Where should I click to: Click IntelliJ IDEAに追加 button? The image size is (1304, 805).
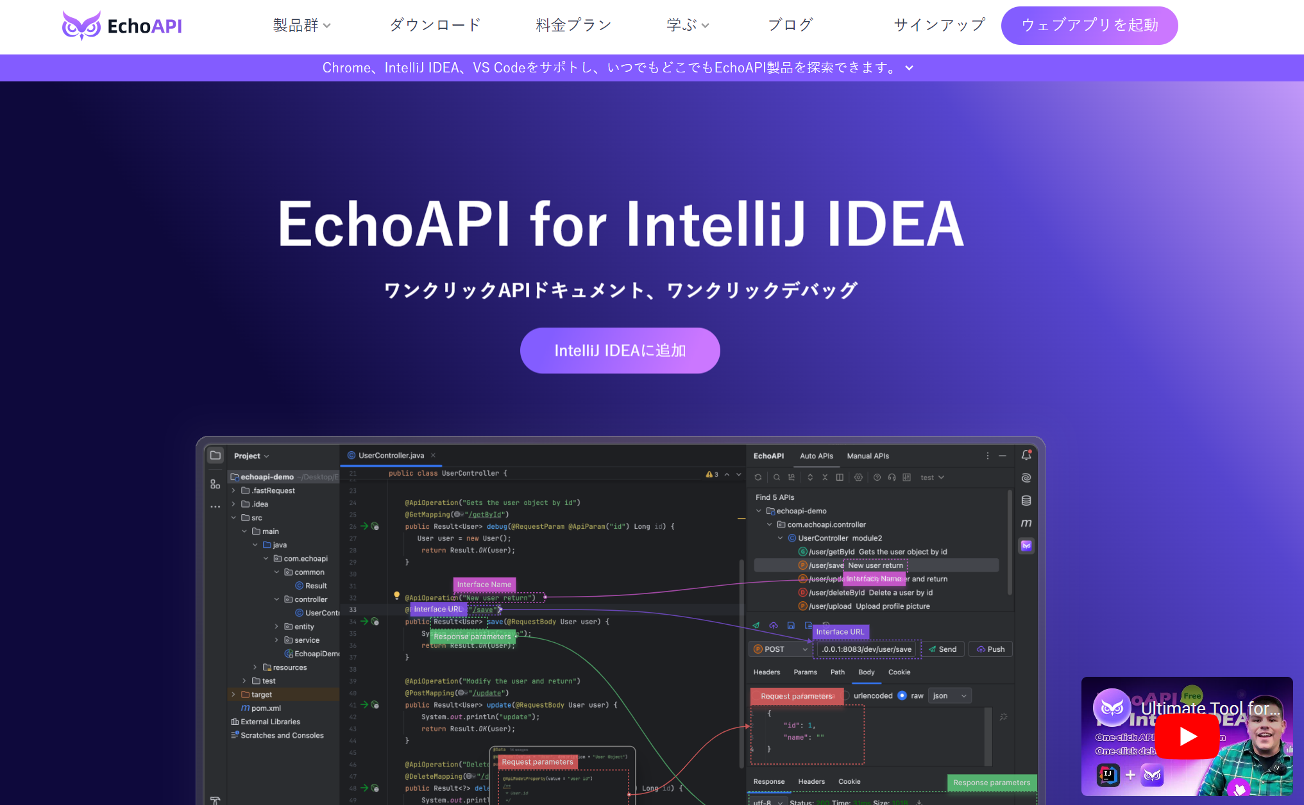point(620,350)
